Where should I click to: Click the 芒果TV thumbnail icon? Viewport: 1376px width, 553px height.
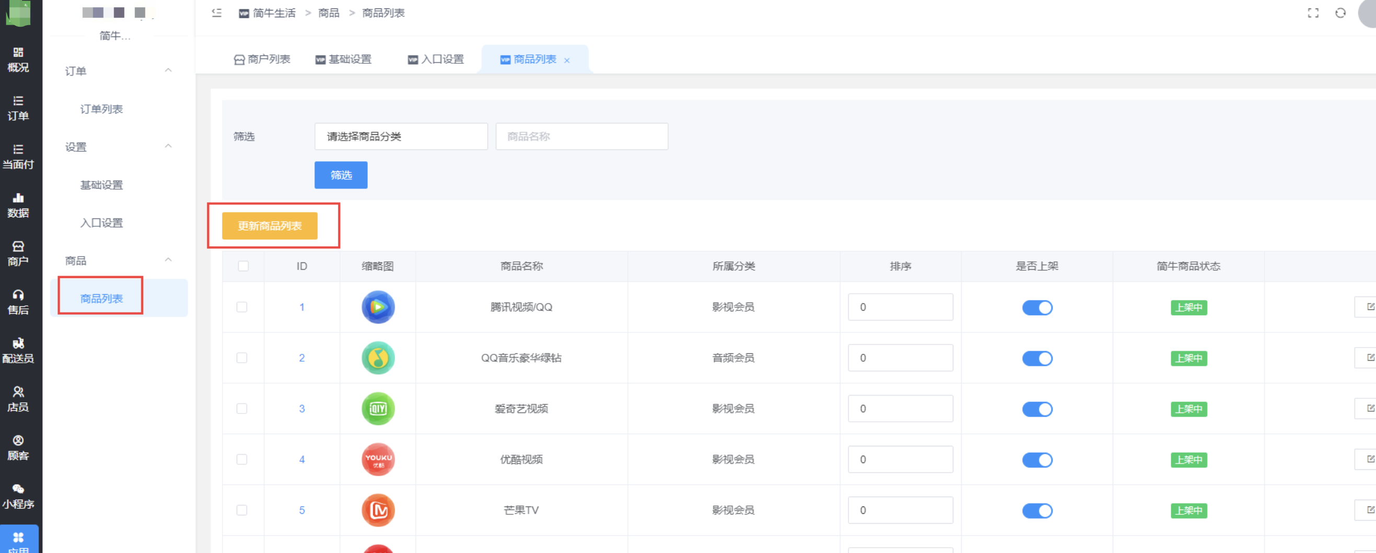pos(378,510)
